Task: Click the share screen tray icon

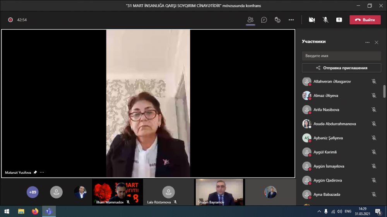Action: [x=339, y=20]
